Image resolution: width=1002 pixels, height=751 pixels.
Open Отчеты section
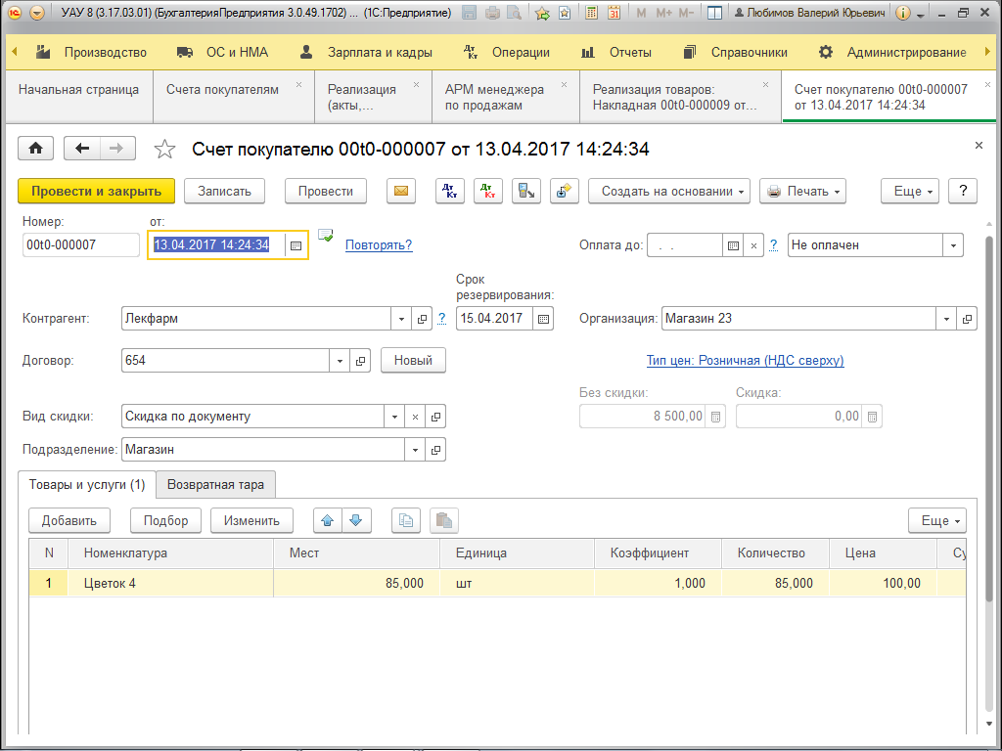pyautogui.click(x=616, y=53)
